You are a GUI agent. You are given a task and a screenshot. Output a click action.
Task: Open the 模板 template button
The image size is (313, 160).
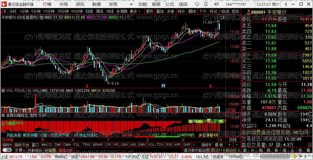click(219, 145)
